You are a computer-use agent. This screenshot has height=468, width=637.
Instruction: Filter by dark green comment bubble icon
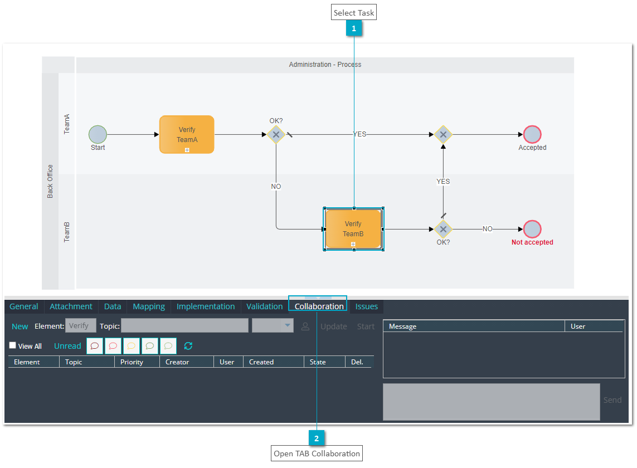click(x=150, y=346)
